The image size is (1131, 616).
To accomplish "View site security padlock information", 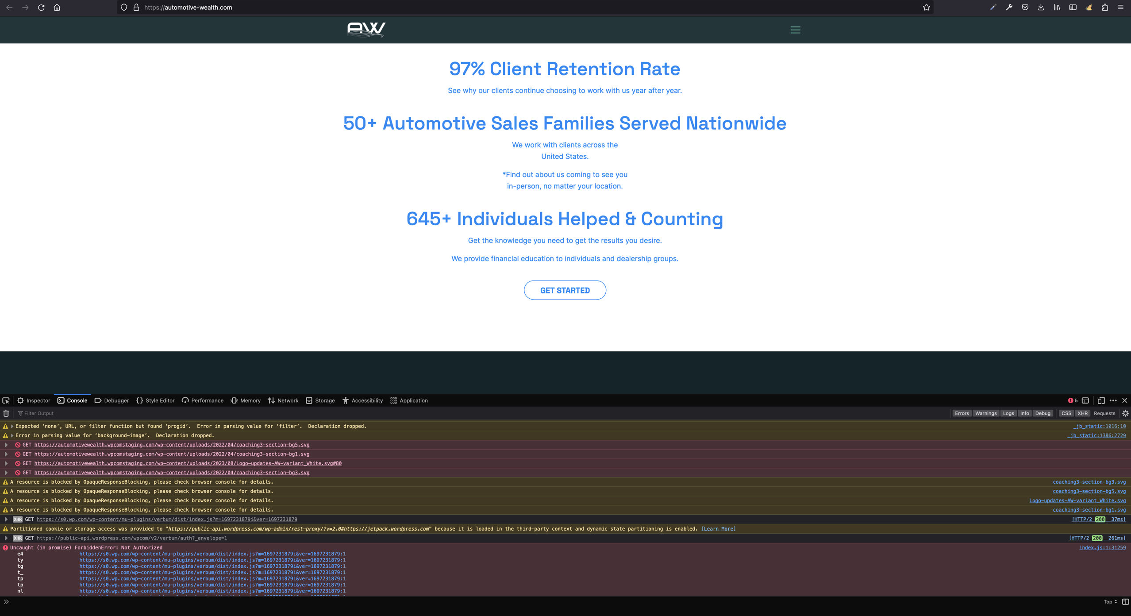I will coord(136,8).
